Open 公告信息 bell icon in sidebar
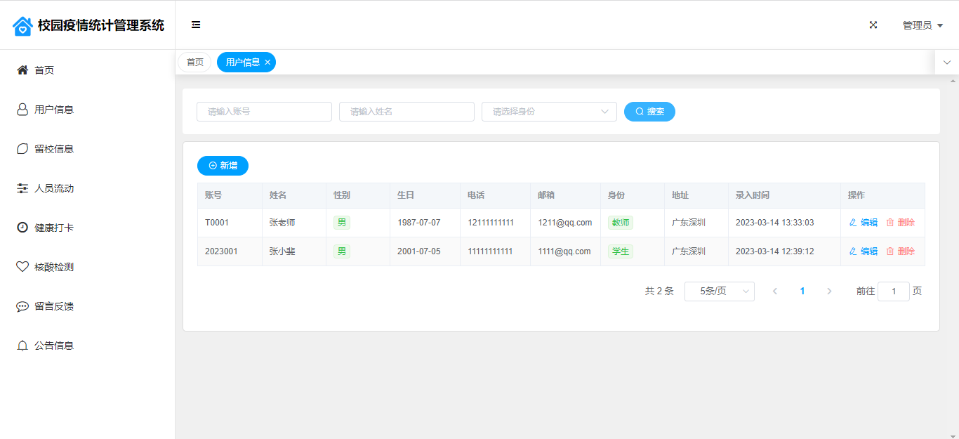 click(22, 346)
